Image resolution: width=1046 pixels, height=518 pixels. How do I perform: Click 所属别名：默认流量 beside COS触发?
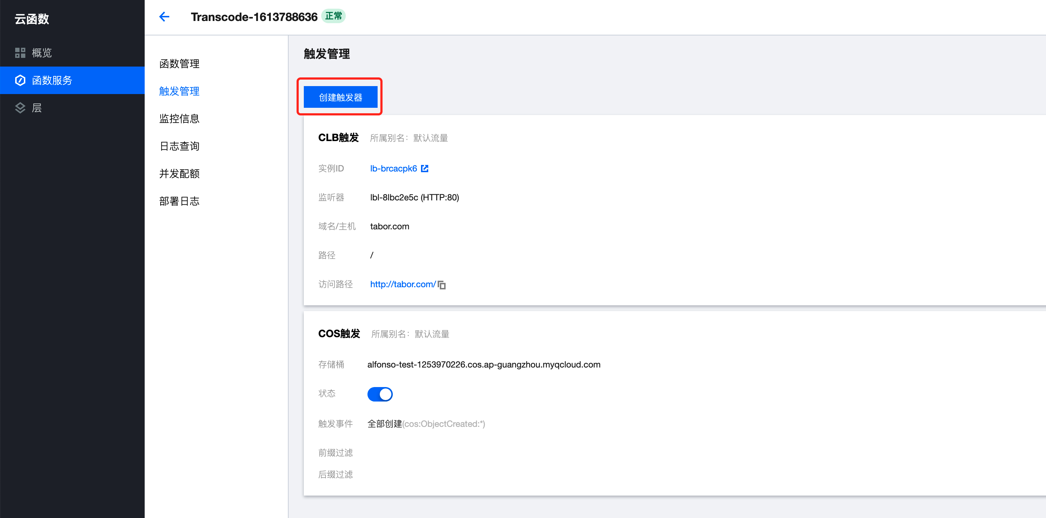click(x=410, y=335)
